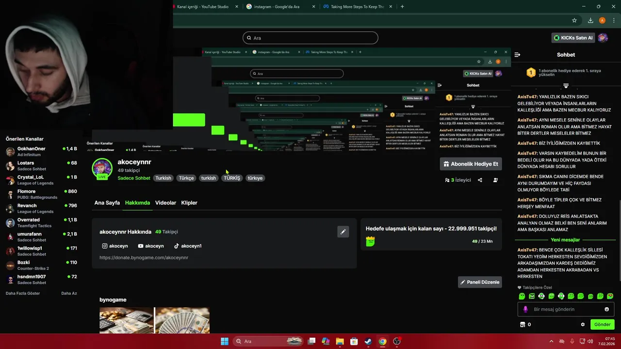Select the first green ghost emote
Screen dimensions: 621x349
[x=522, y=296]
